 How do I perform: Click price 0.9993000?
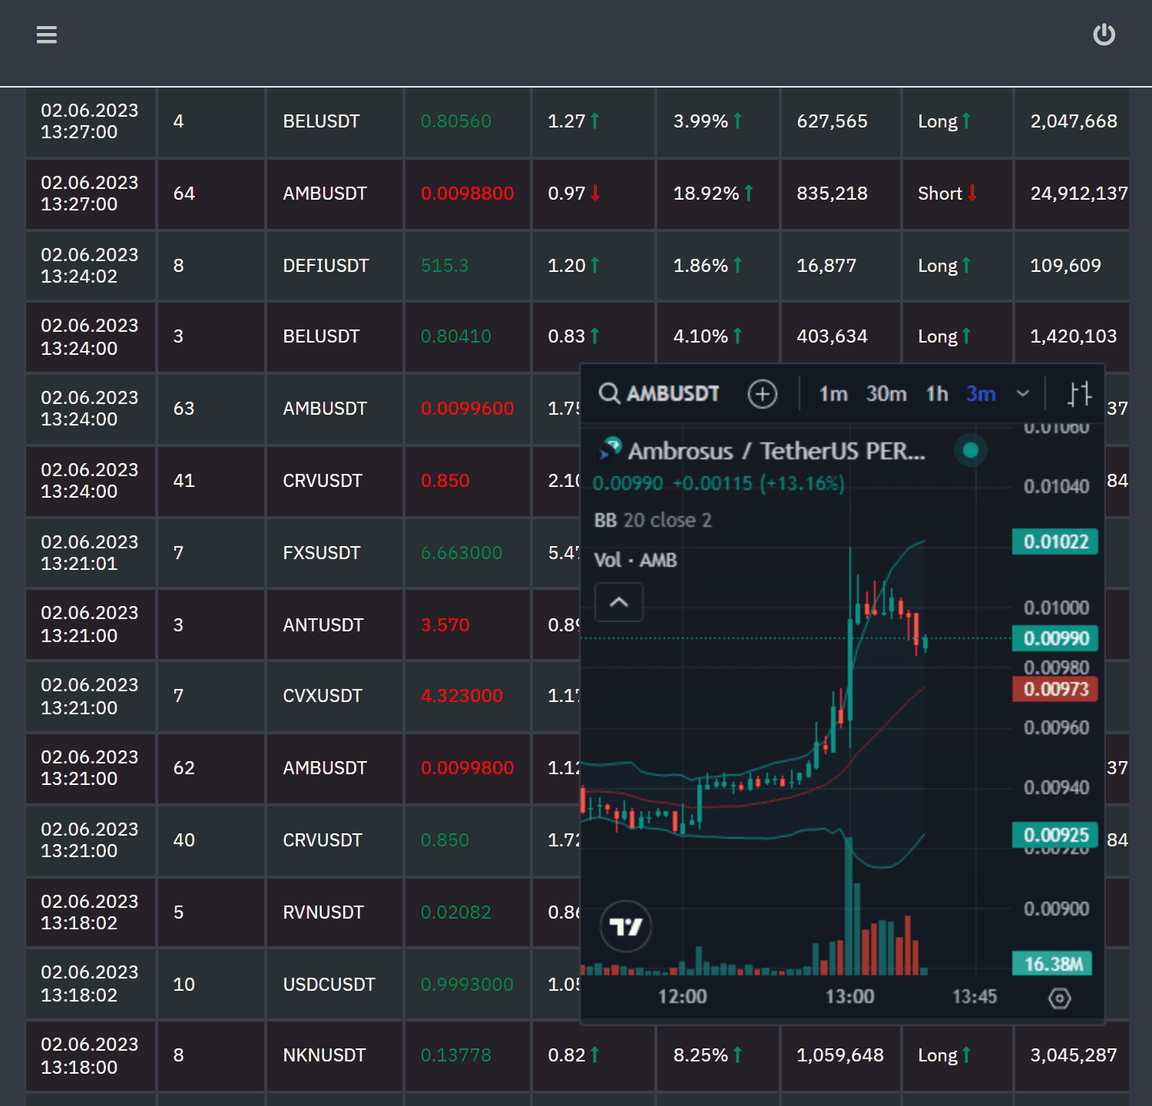pos(467,985)
